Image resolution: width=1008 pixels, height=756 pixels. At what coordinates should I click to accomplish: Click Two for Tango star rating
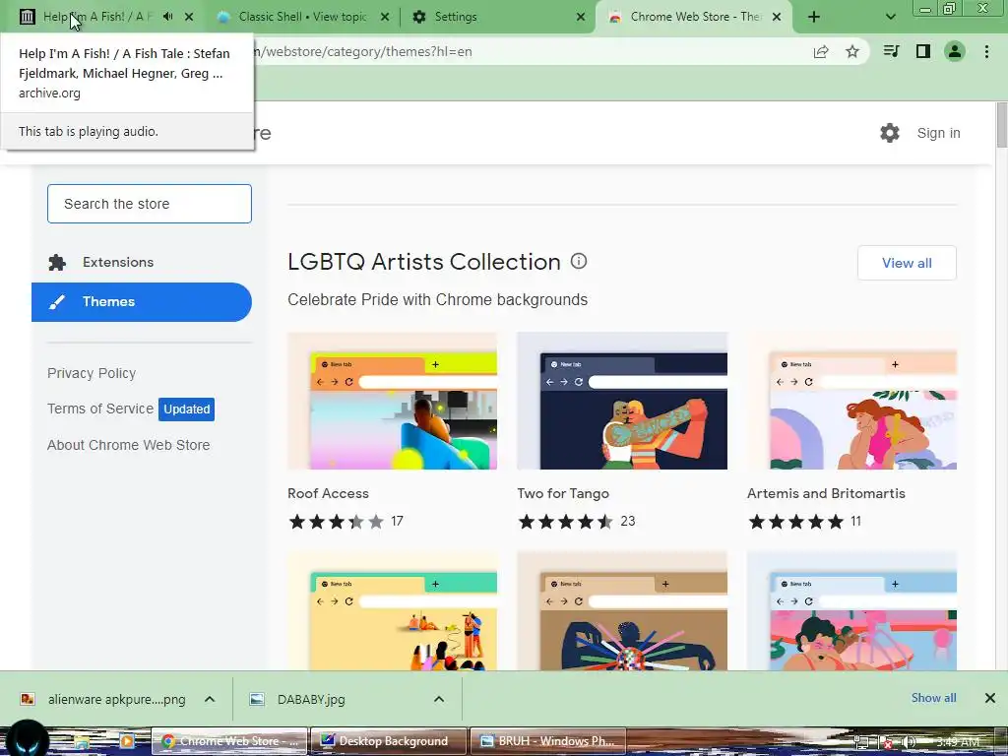click(566, 522)
